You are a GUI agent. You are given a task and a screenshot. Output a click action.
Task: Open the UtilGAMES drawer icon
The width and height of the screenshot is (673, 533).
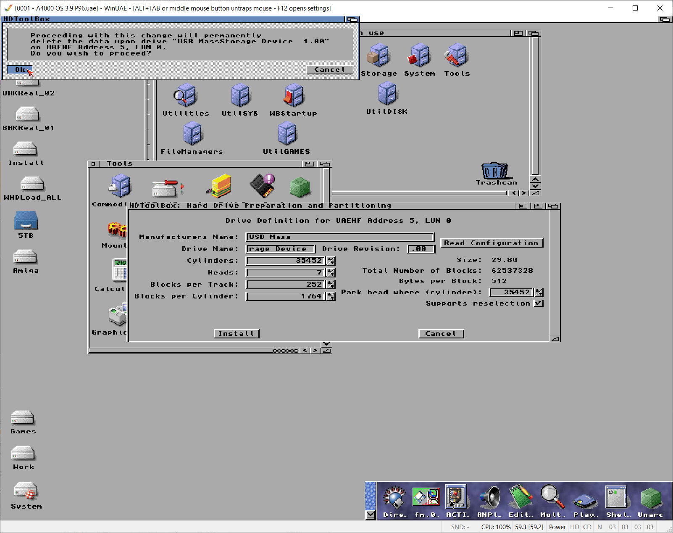pos(287,134)
